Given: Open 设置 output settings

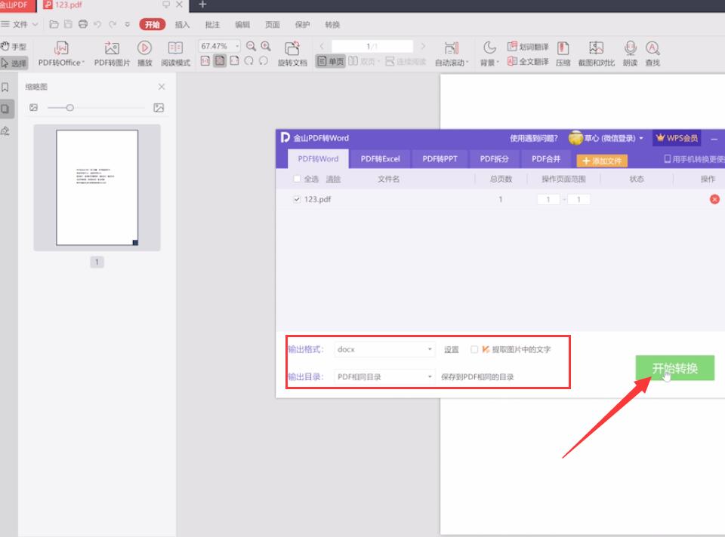Looking at the screenshot, I should click(x=452, y=349).
